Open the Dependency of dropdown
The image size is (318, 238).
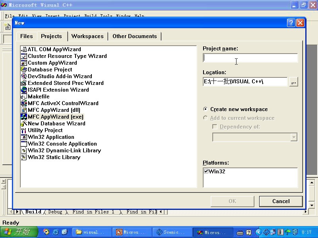(294, 137)
